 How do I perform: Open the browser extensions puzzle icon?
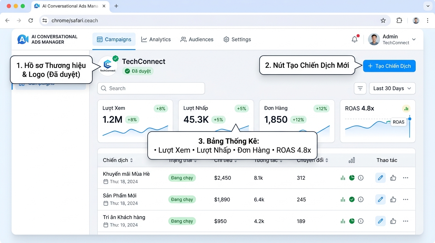coord(399,21)
